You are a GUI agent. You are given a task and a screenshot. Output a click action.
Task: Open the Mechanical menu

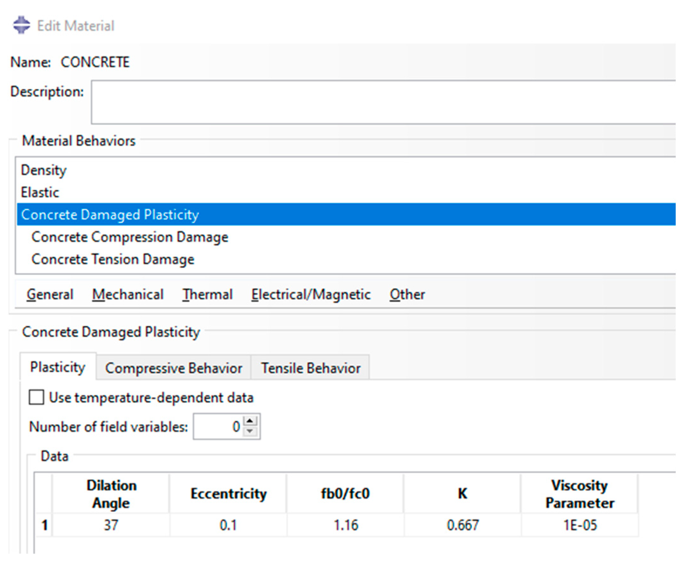pos(128,295)
